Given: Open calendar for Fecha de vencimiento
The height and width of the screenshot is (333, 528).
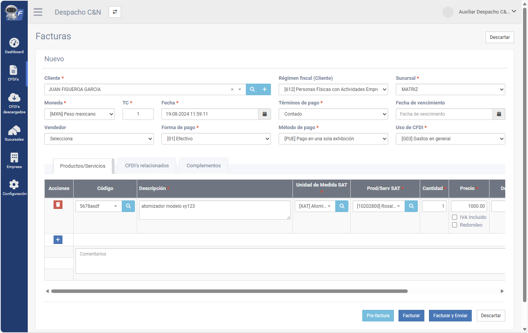Looking at the screenshot, I should [499, 114].
